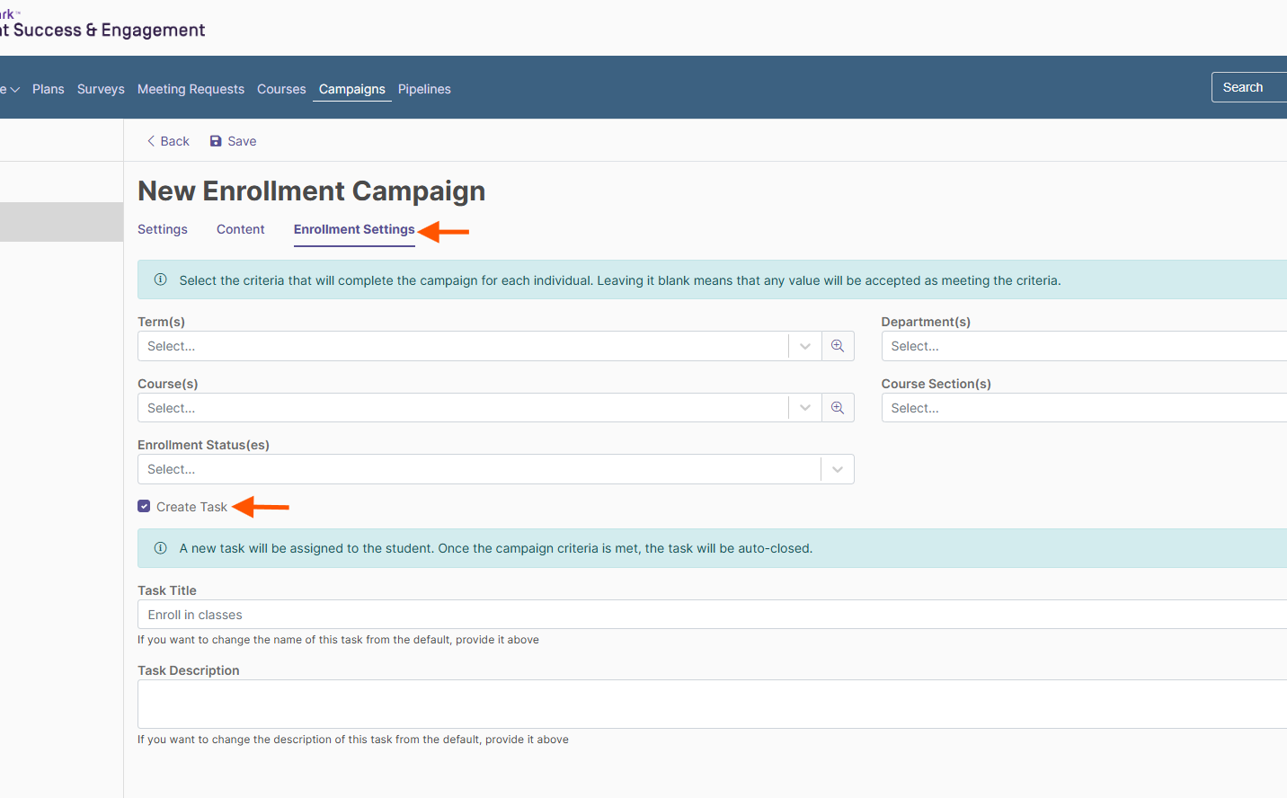
Task: Click the Save disk icon
Action: (x=216, y=141)
